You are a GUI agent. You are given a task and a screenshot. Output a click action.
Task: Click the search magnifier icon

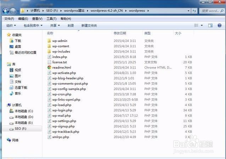coord(222,11)
